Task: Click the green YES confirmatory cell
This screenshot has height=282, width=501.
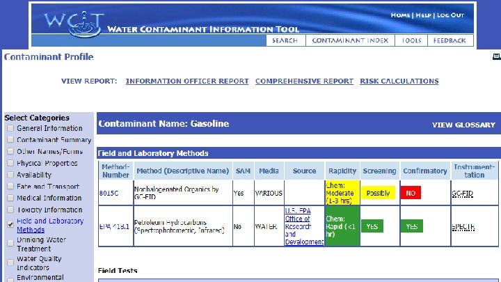Action: (412, 226)
